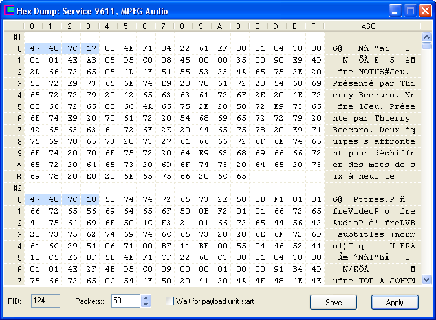The width and height of the screenshot is (436, 320).
Task: Click the PID field showing 124
Action: point(45,301)
